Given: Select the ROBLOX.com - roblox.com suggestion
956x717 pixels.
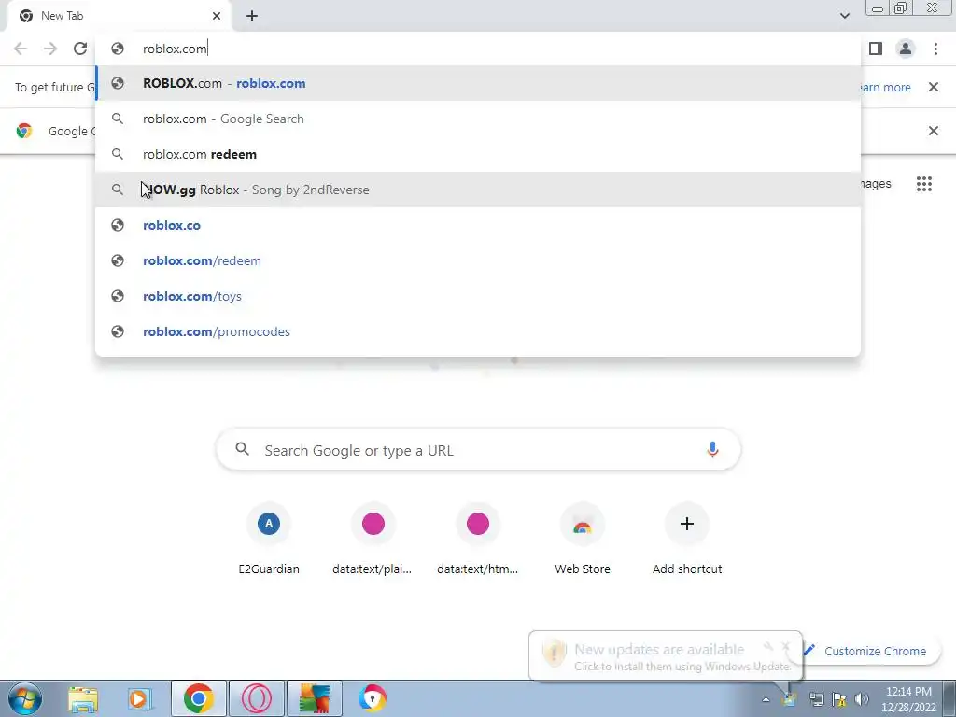Looking at the screenshot, I should 479,83.
